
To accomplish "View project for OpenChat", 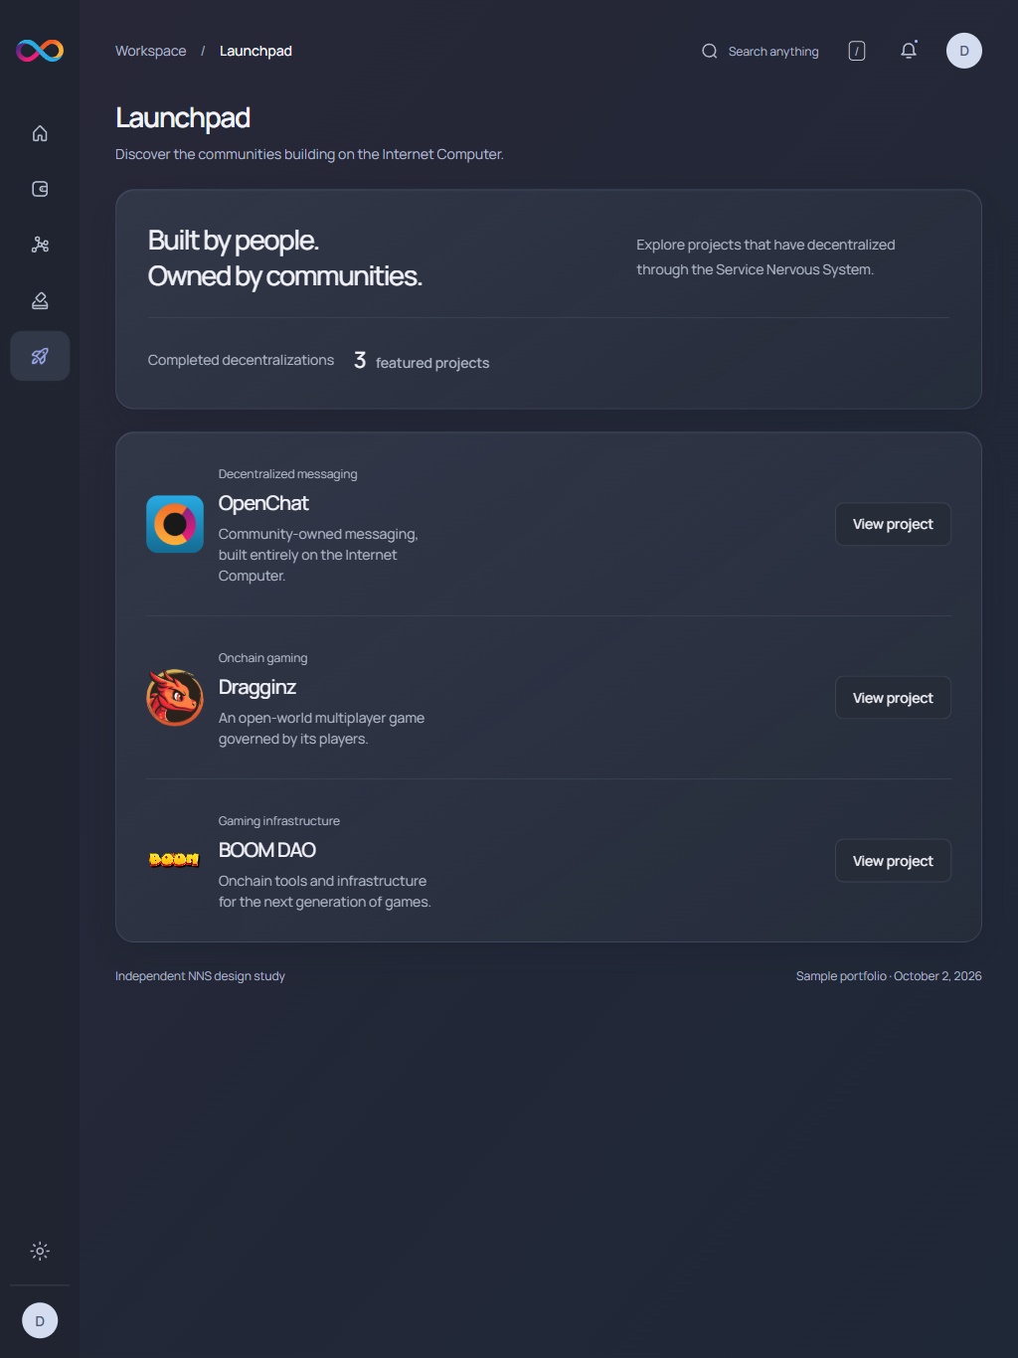I will point(893,524).
